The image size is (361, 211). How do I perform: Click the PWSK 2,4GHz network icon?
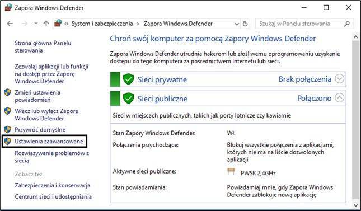231,171
